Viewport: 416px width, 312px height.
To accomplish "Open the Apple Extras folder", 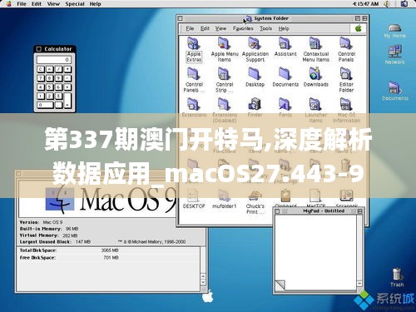I will pyautogui.click(x=194, y=44).
